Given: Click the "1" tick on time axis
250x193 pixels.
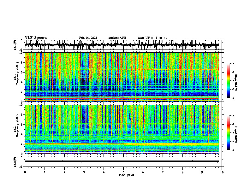Looking at the screenshot, I should 45,172.
